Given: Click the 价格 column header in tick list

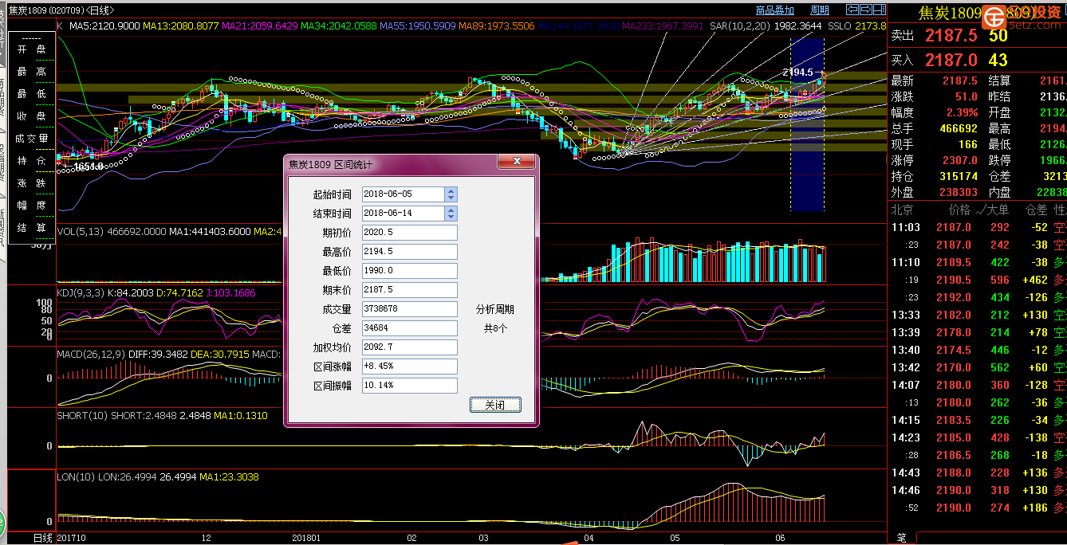Looking at the screenshot, I should click(959, 210).
